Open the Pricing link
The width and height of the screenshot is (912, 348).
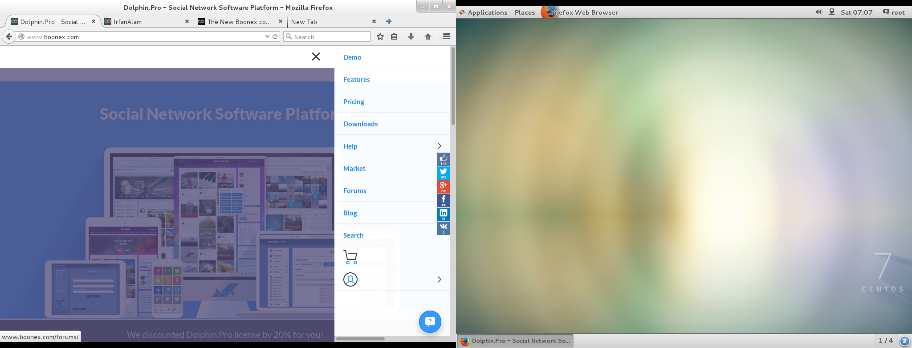(x=354, y=101)
